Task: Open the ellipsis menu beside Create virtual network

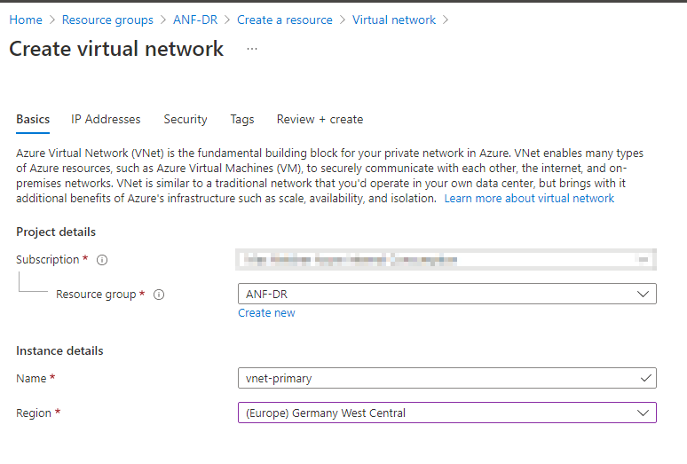Action: pyautogui.click(x=252, y=49)
